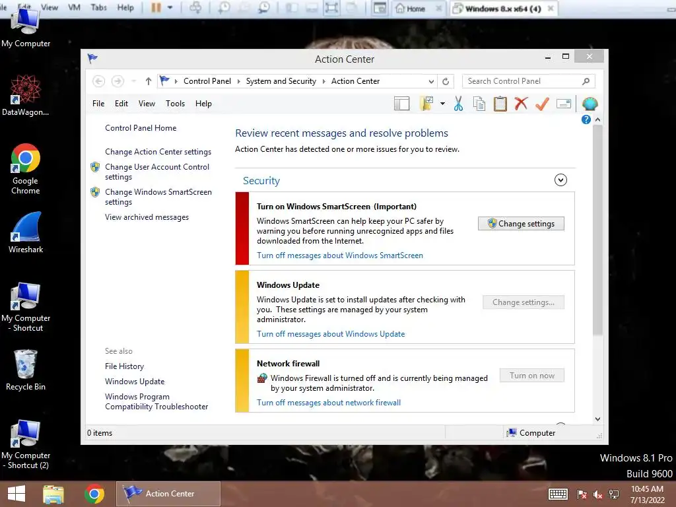This screenshot has width=676, height=507.
Task: Open Google Chrome desktop shortcut
Action: pos(26,168)
